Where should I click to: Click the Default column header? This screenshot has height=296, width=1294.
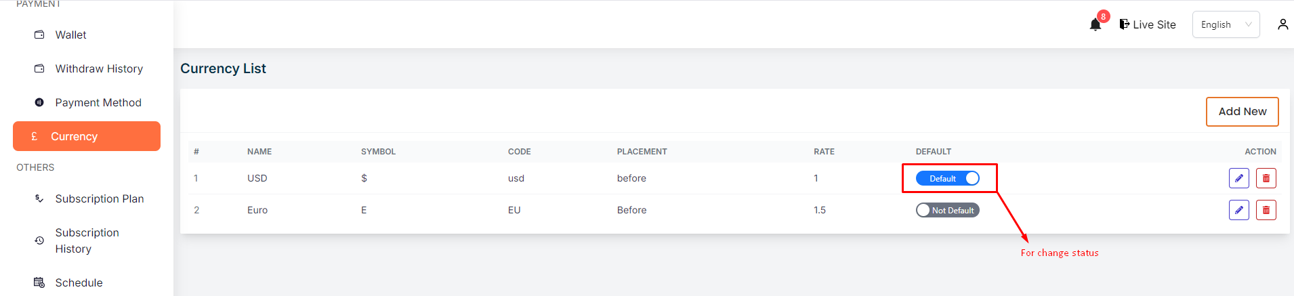click(x=934, y=152)
